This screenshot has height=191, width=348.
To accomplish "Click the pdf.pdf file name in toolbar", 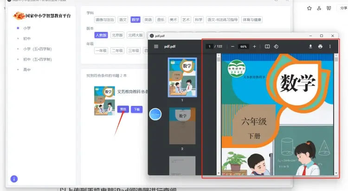I will [x=170, y=46].
